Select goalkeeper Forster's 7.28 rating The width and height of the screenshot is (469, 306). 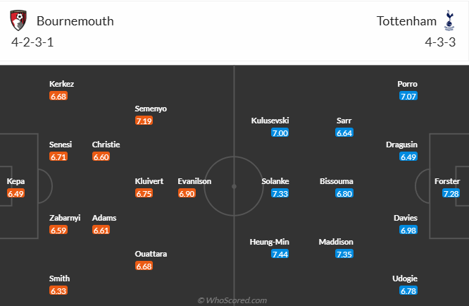[x=451, y=193]
